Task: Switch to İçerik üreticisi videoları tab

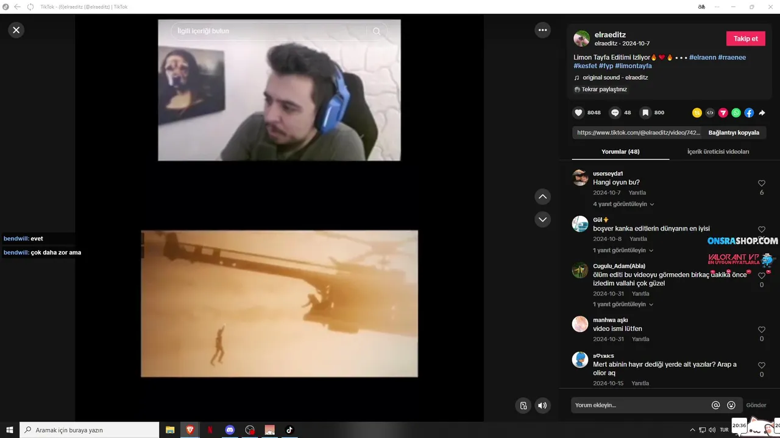Action: tap(718, 151)
